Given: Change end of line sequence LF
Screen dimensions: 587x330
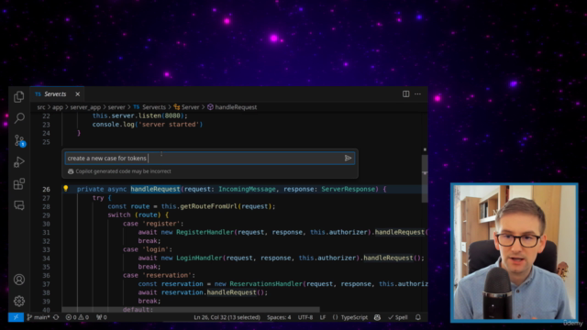Looking at the screenshot, I should [x=323, y=317].
